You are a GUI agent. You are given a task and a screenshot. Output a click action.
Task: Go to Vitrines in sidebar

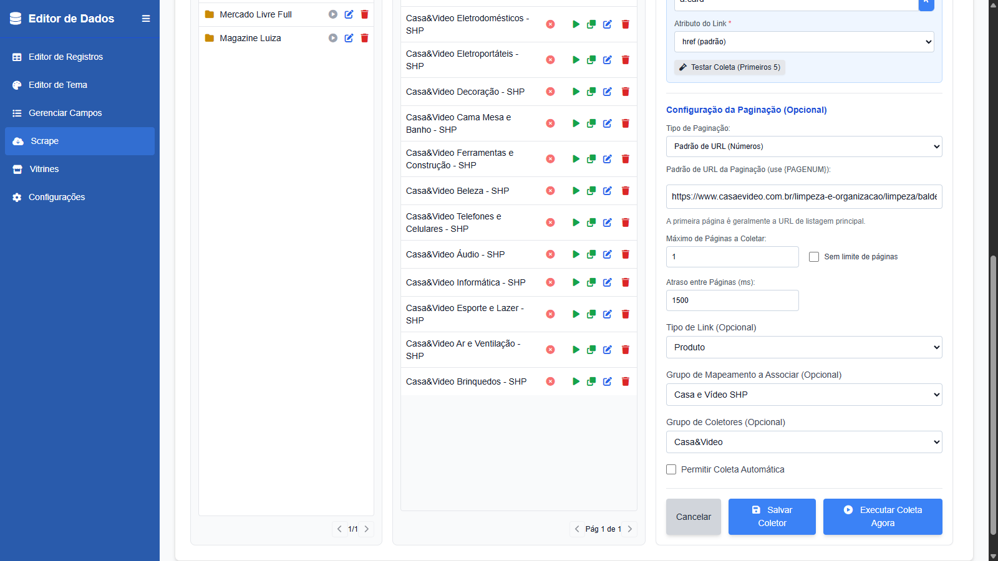coord(44,169)
